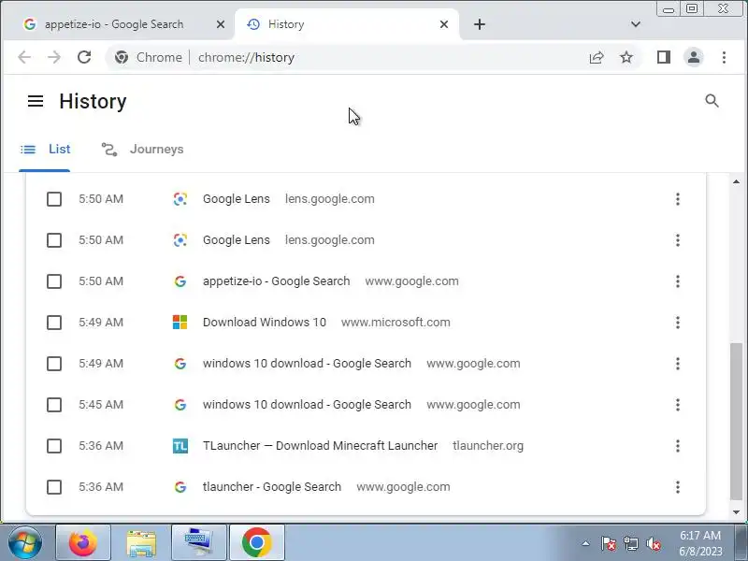Click the scrollbar up arrow

(736, 181)
